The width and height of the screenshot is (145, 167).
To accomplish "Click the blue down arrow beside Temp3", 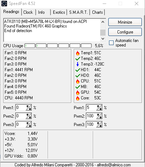I will pyautogui.click(x=78, y=64).
